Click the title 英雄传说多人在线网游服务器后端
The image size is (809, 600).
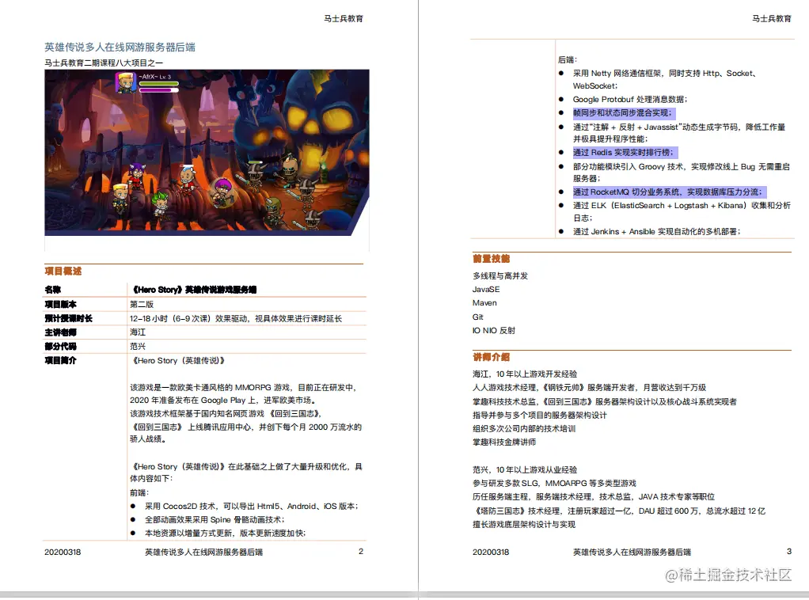(120, 47)
